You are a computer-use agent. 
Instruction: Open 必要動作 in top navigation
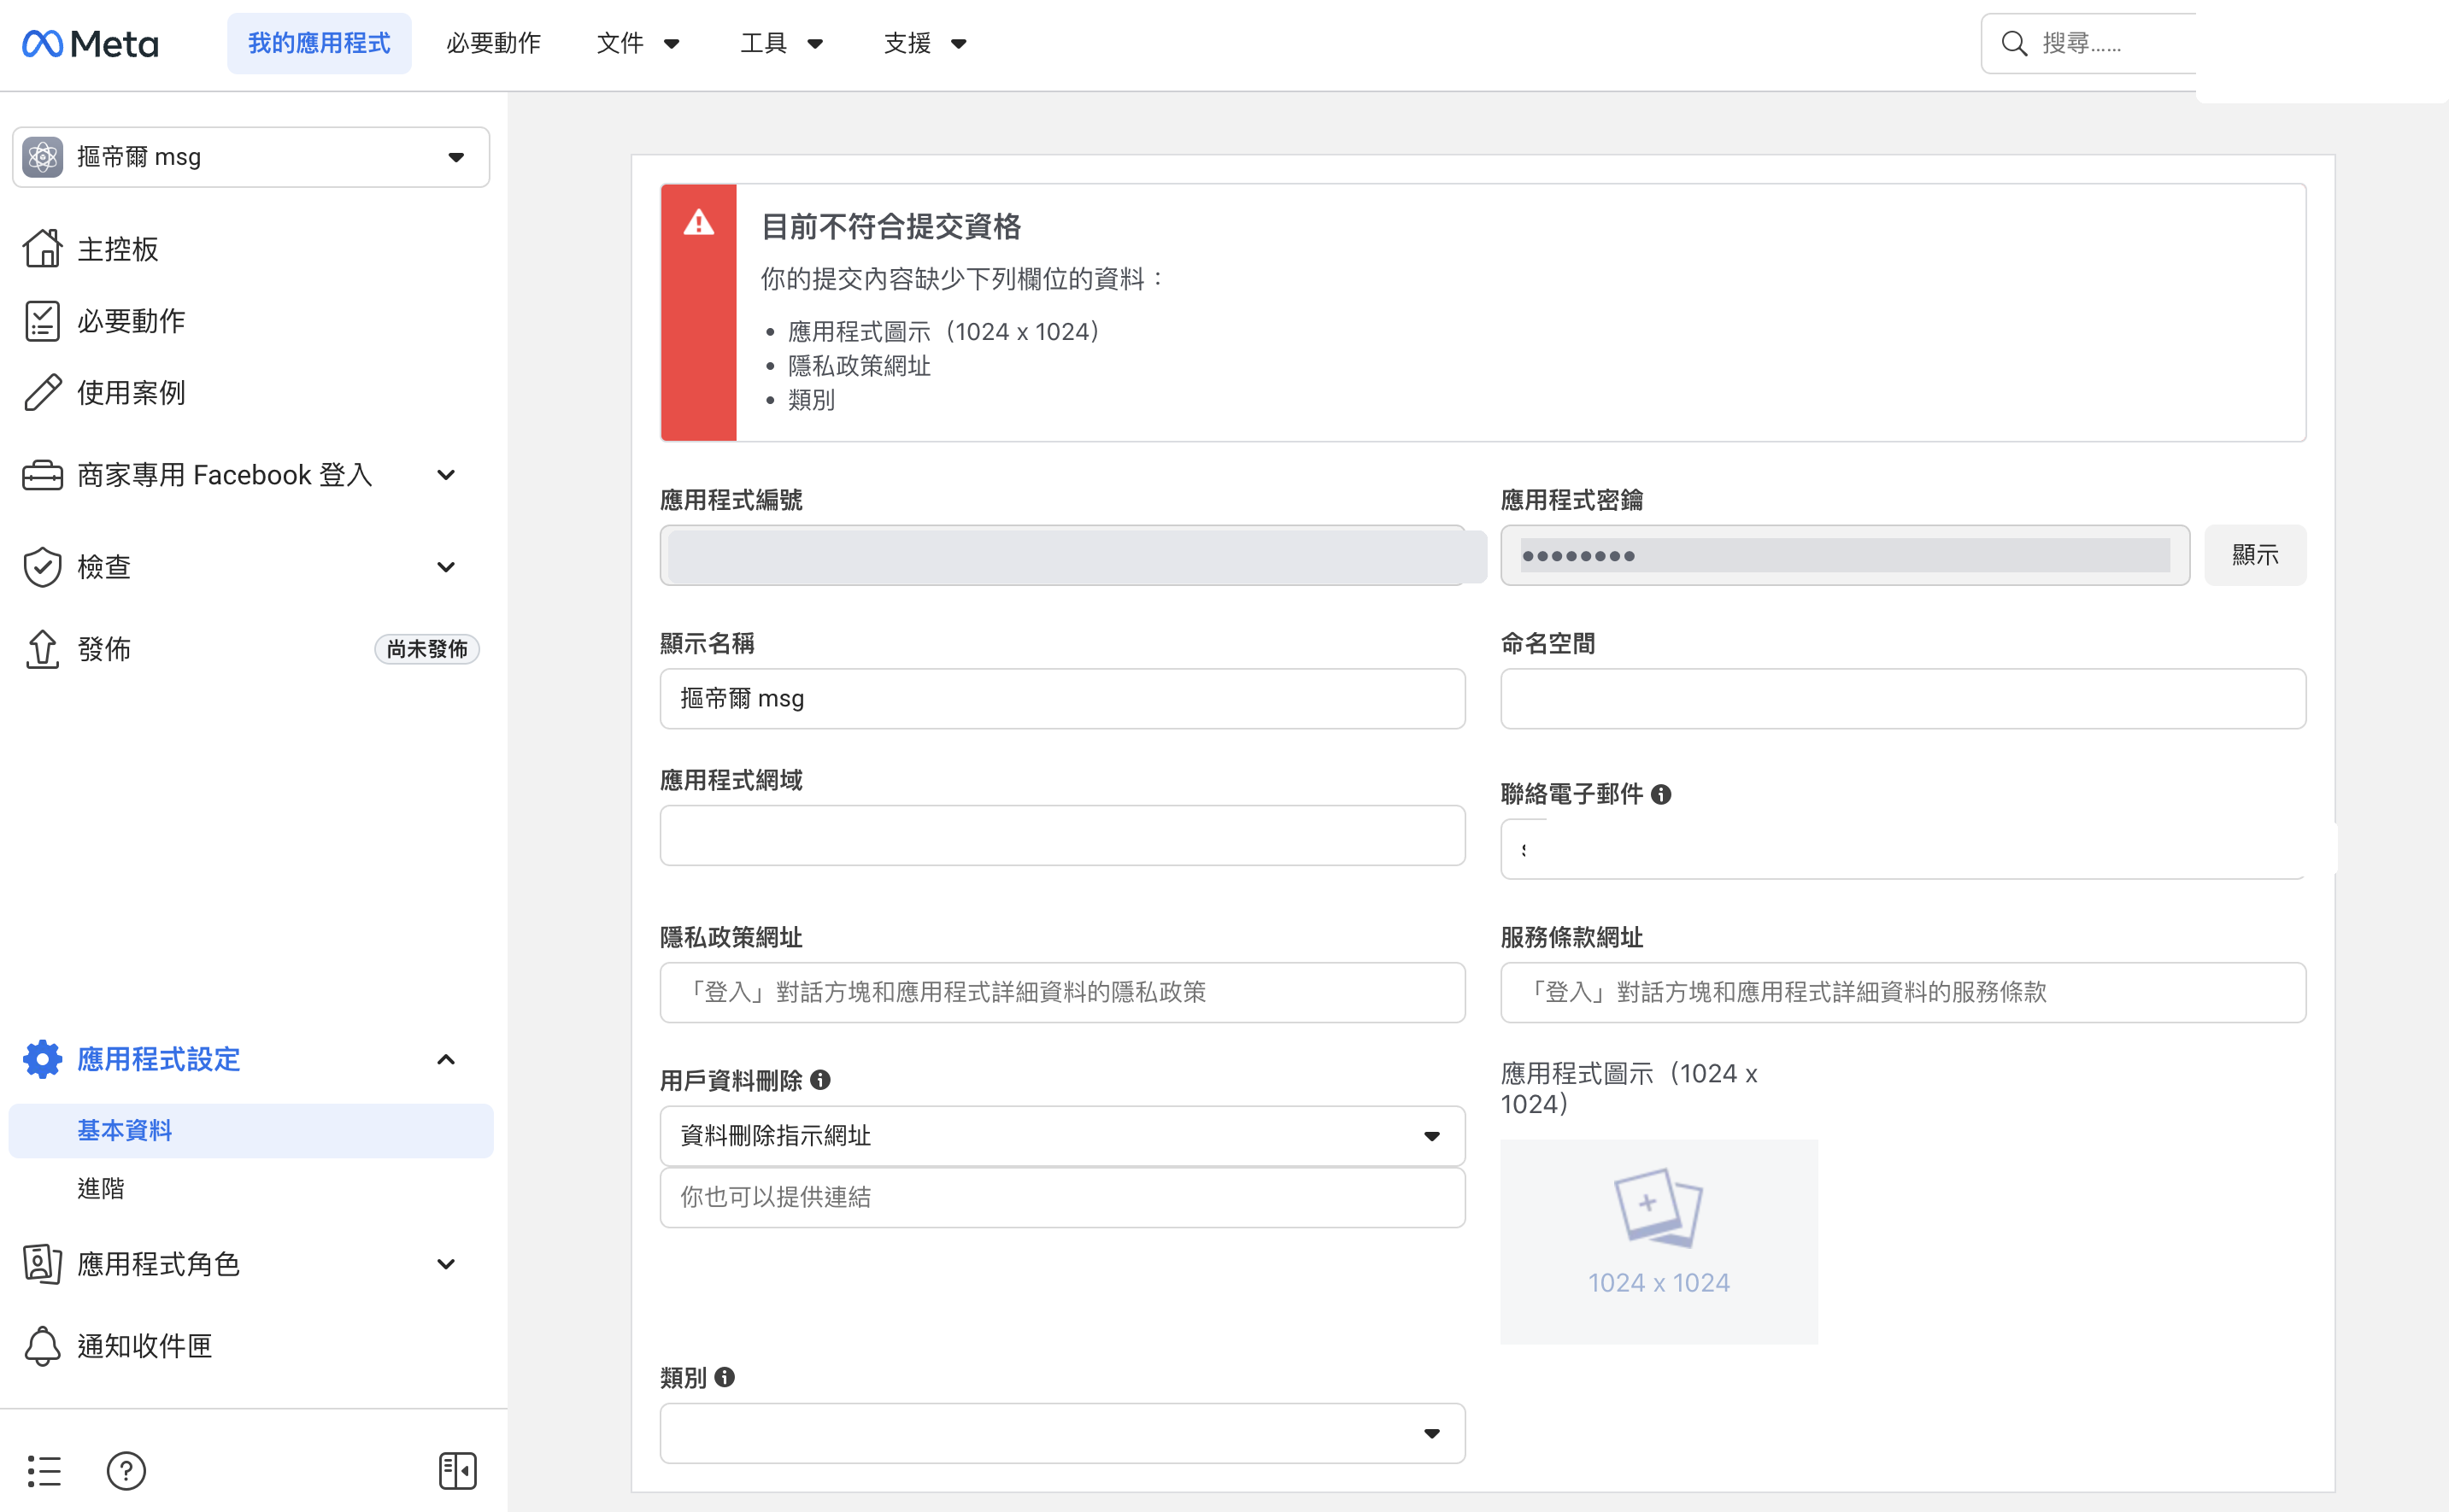493,43
